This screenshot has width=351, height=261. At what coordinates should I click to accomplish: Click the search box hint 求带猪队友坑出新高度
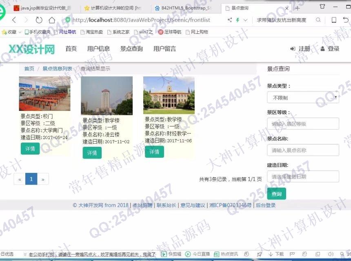point(281,20)
